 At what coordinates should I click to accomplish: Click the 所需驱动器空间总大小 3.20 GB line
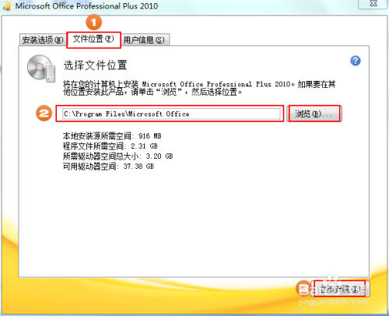(x=117, y=156)
